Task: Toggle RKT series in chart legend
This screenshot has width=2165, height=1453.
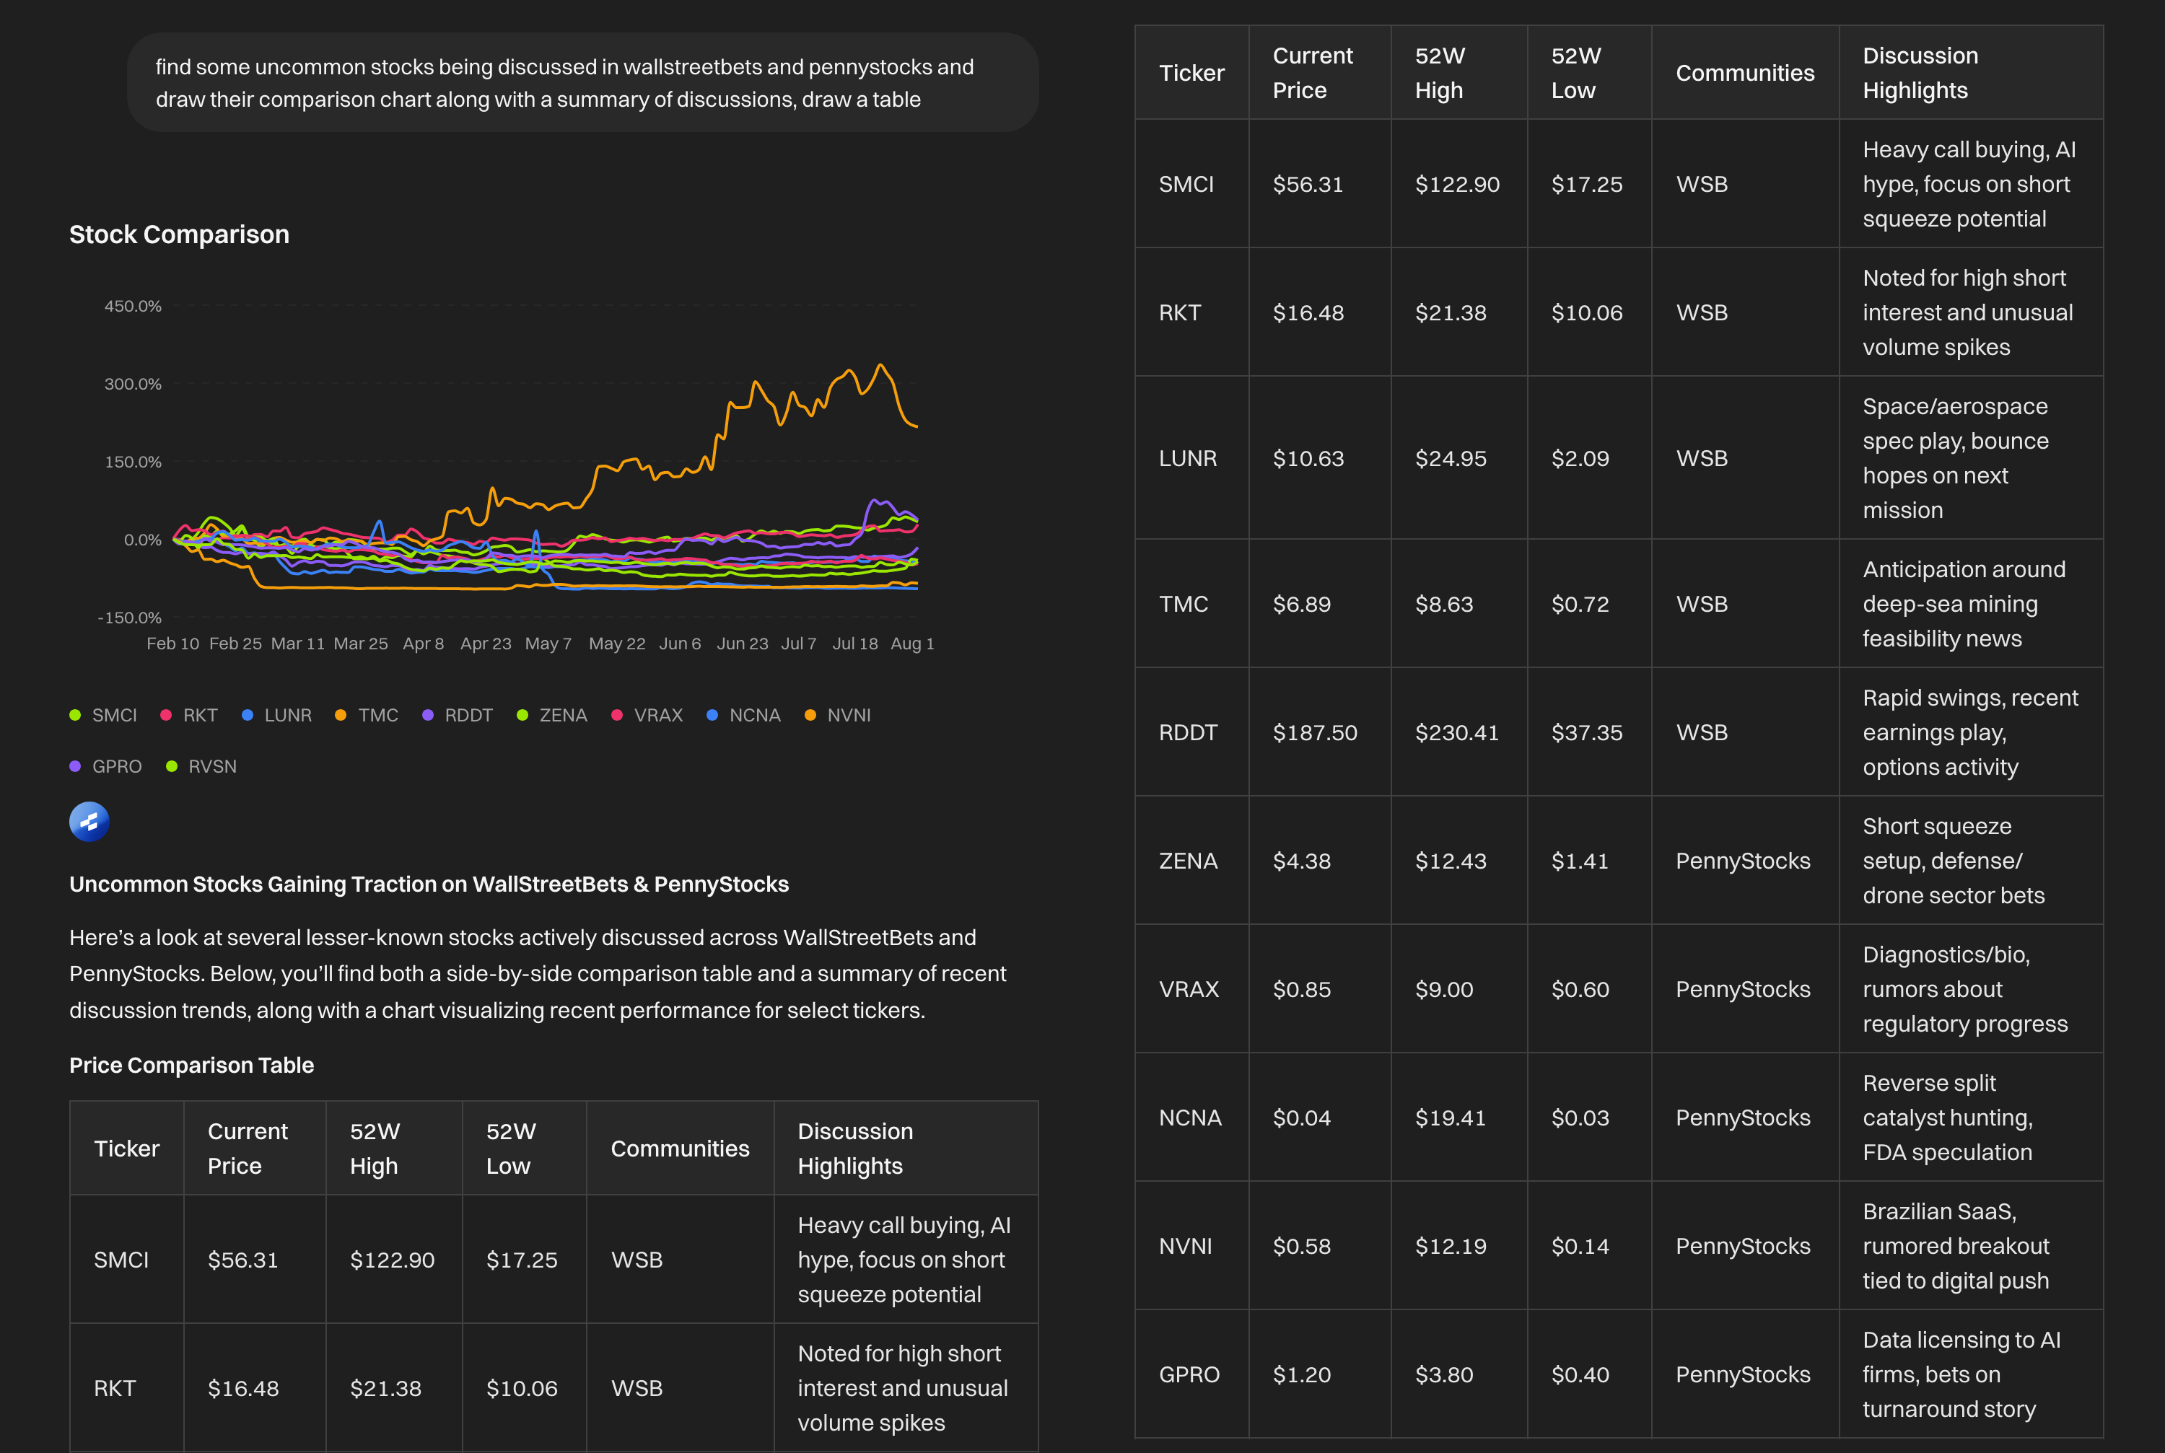Action: pos(199,716)
